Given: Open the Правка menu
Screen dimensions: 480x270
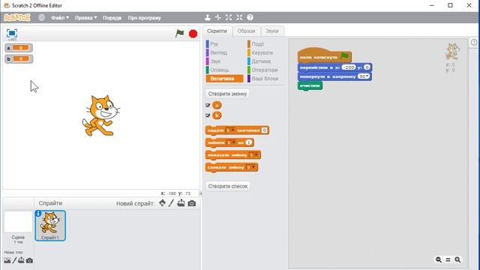Looking at the screenshot, I should 86,18.
